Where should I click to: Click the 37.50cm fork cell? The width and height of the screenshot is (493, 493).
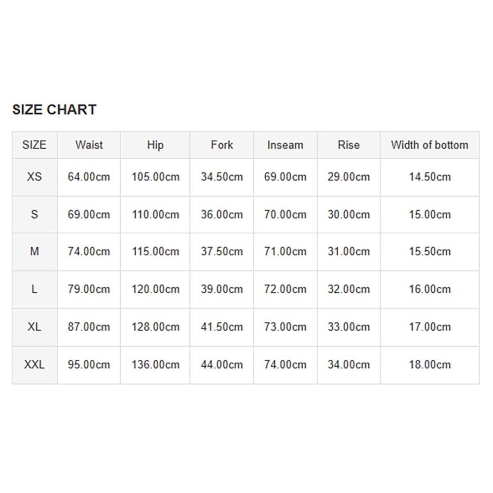[x=222, y=251]
